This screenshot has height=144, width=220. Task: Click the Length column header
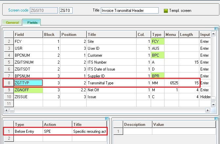pyautogui.click(x=189, y=35)
